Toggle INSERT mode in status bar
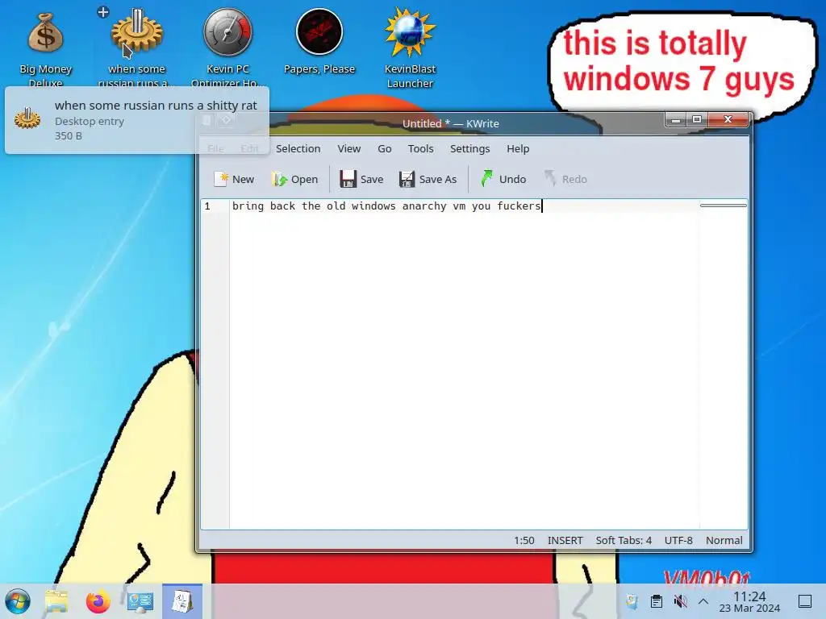Image resolution: width=826 pixels, height=619 pixels. [x=565, y=541]
